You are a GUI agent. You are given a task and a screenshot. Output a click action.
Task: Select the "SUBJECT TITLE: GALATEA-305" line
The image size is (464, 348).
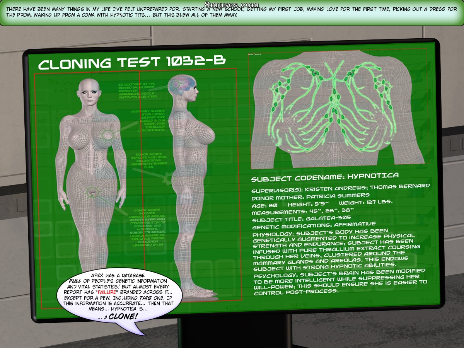301,219
